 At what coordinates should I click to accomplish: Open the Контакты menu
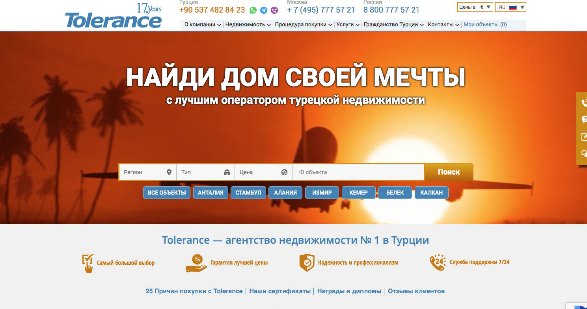(444, 24)
